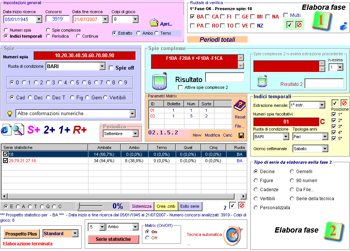Enable the Multi checkbox
This screenshot has height=251, width=350.
286,15
